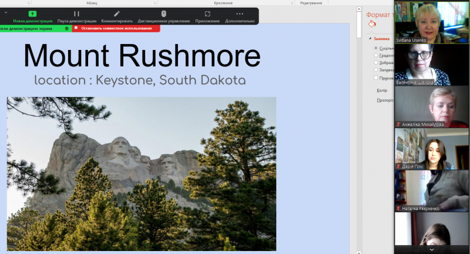Select the fourth Заливка pattern fill radio button
This screenshot has width=470, height=254.
click(x=376, y=69)
